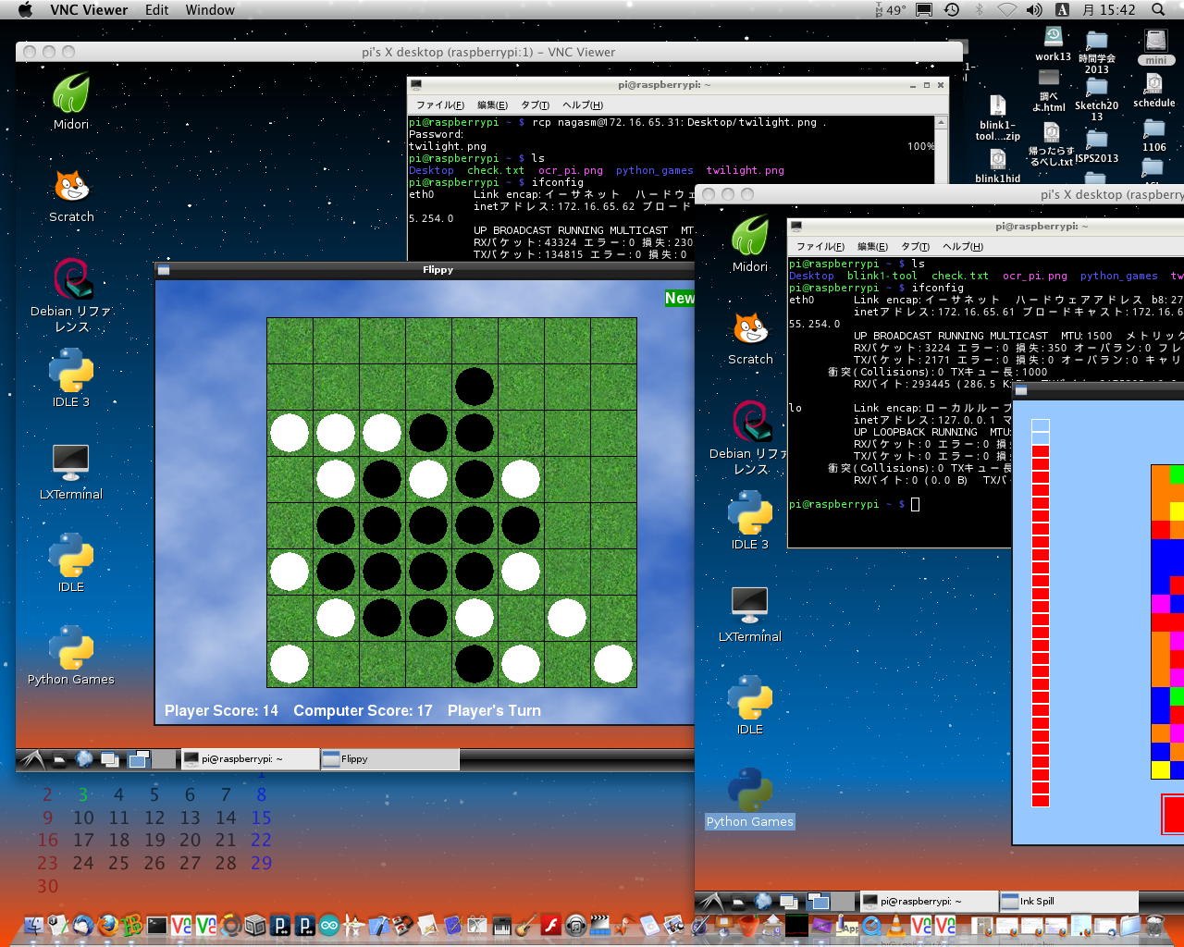Open Firefox from the macOS Dock
Image resolution: width=1184 pixels, height=947 pixels.
click(108, 925)
